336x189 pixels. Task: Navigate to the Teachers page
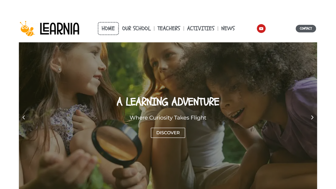[x=169, y=28]
